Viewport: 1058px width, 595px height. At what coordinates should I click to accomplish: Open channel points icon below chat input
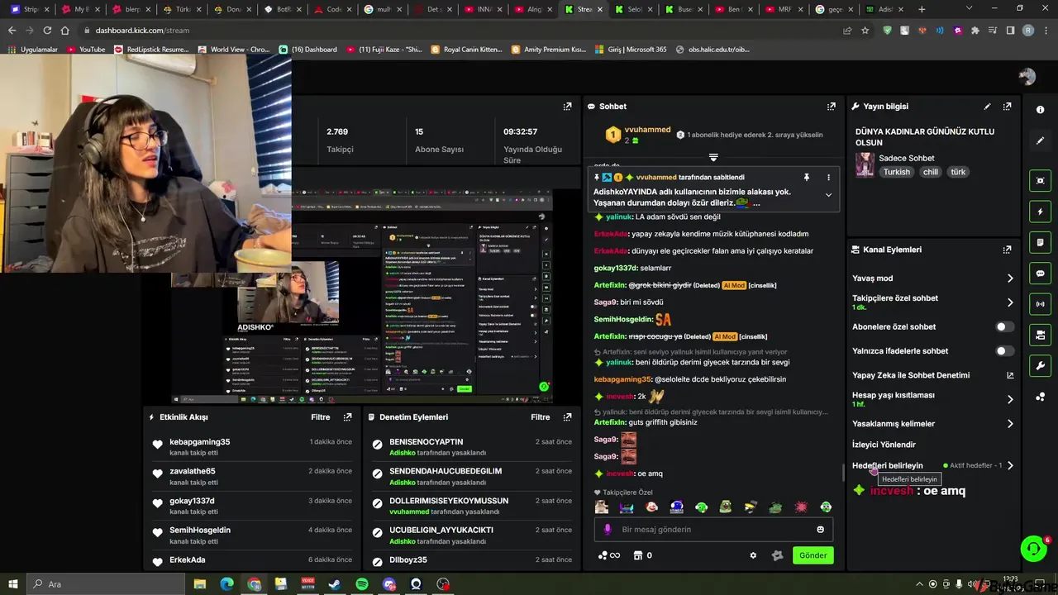[603, 555]
